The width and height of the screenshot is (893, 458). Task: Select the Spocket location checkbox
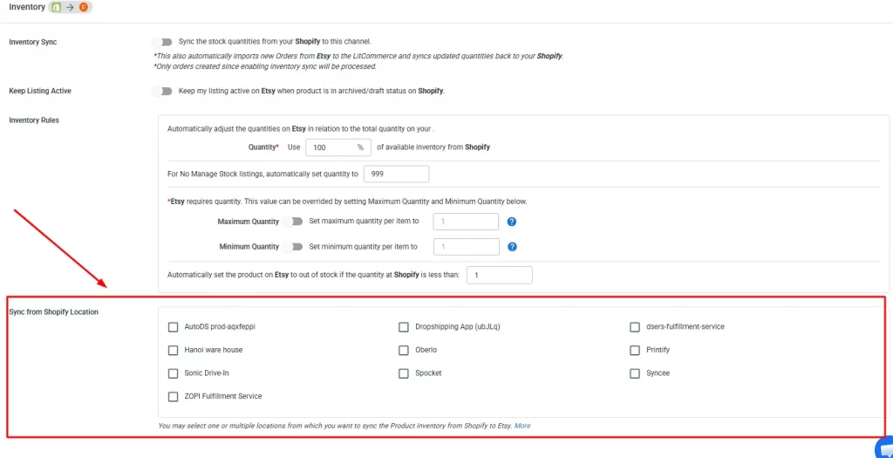[x=404, y=373]
